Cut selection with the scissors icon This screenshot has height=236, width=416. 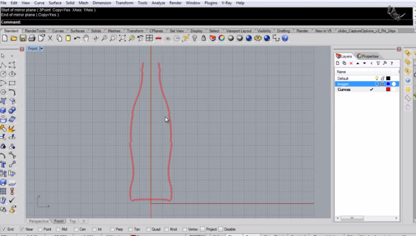click(x=50, y=38)
